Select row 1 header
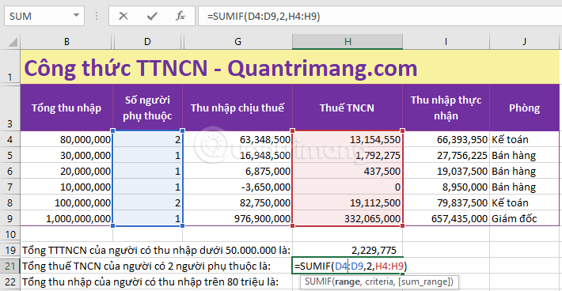Image resolution: width=562 pixels, height=291 pixels. [10, 67]
